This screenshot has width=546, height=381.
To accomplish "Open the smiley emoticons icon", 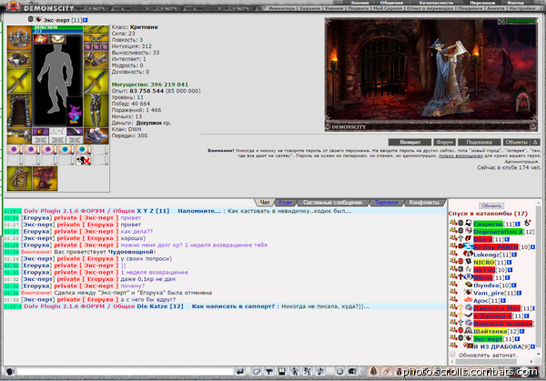I will tap(339, 372).
